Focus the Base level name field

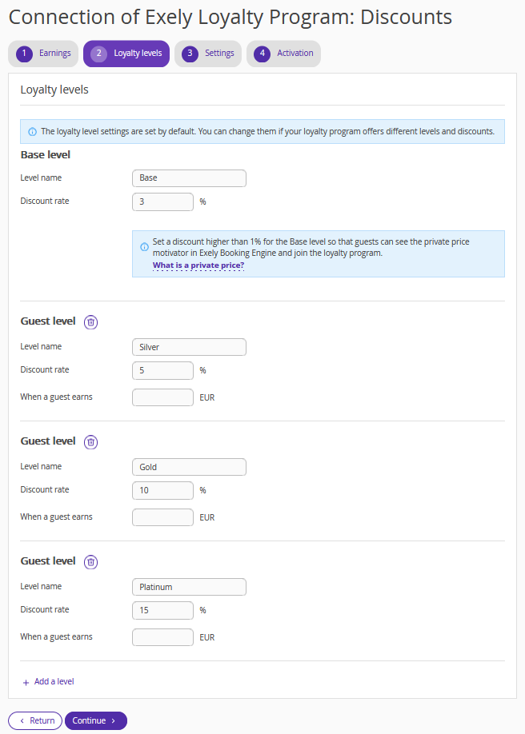coord(190,178)
